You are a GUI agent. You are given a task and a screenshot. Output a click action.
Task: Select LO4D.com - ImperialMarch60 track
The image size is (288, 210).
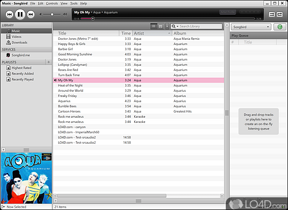pos(138,132)
